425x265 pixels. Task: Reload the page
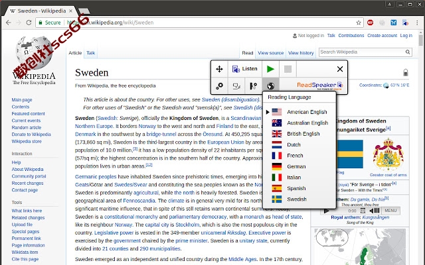coord(29,23)
